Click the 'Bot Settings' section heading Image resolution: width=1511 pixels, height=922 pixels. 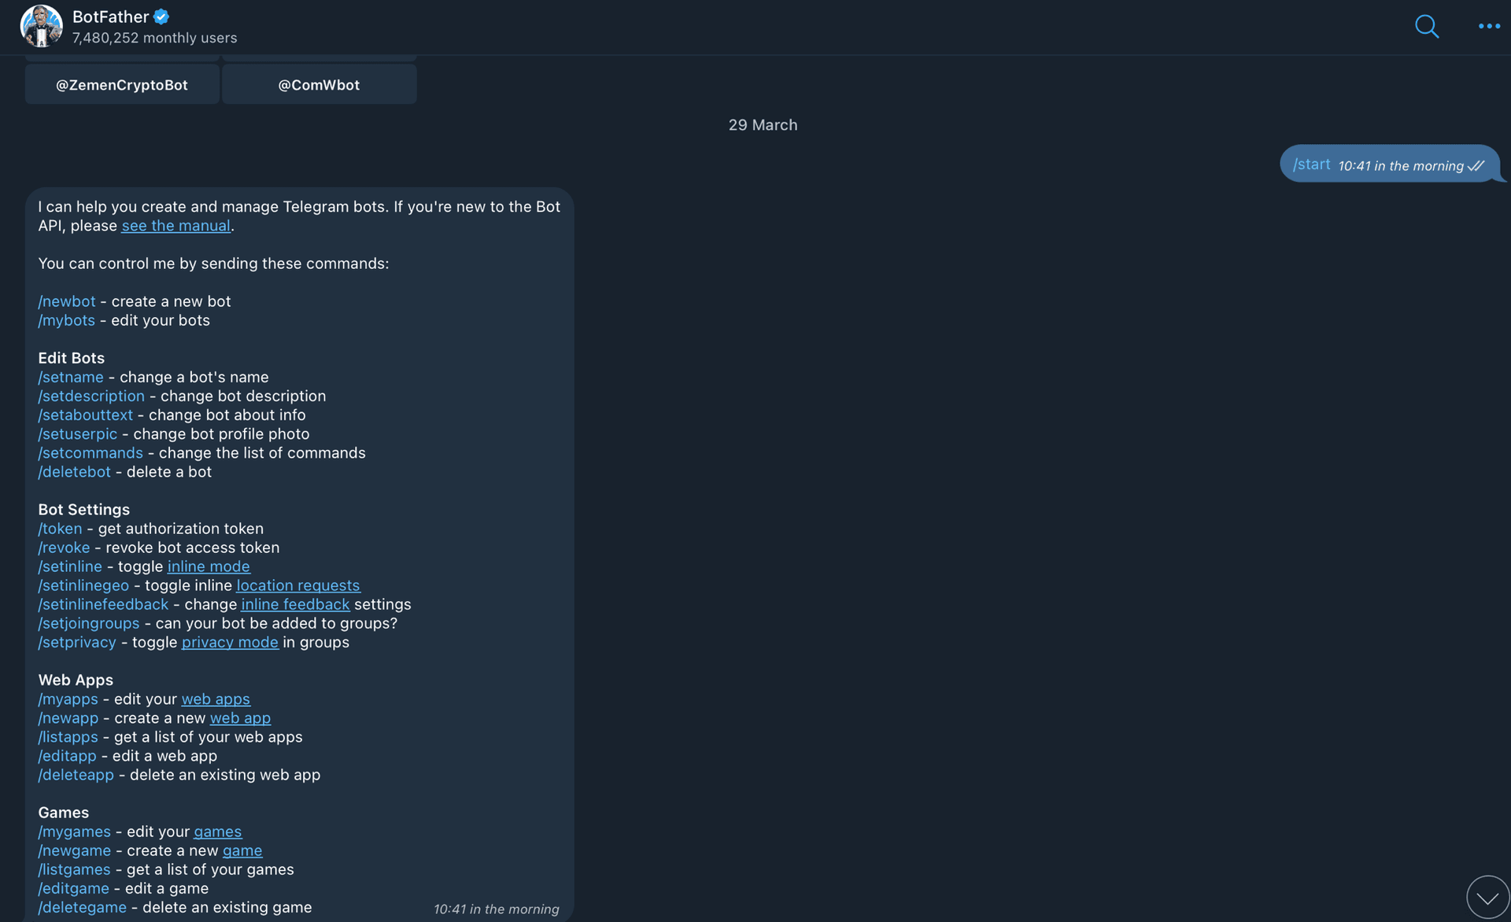click(x=83, y=509)
